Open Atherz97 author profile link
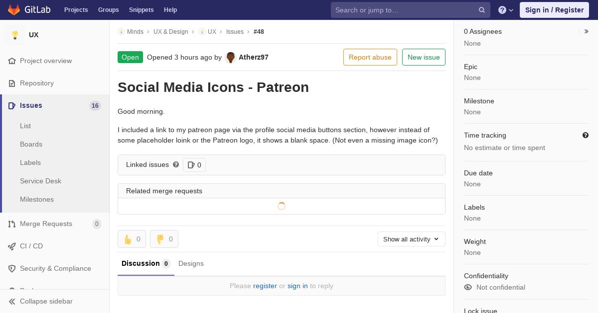The height and width of the screenshot is (313, 598). 254,57
